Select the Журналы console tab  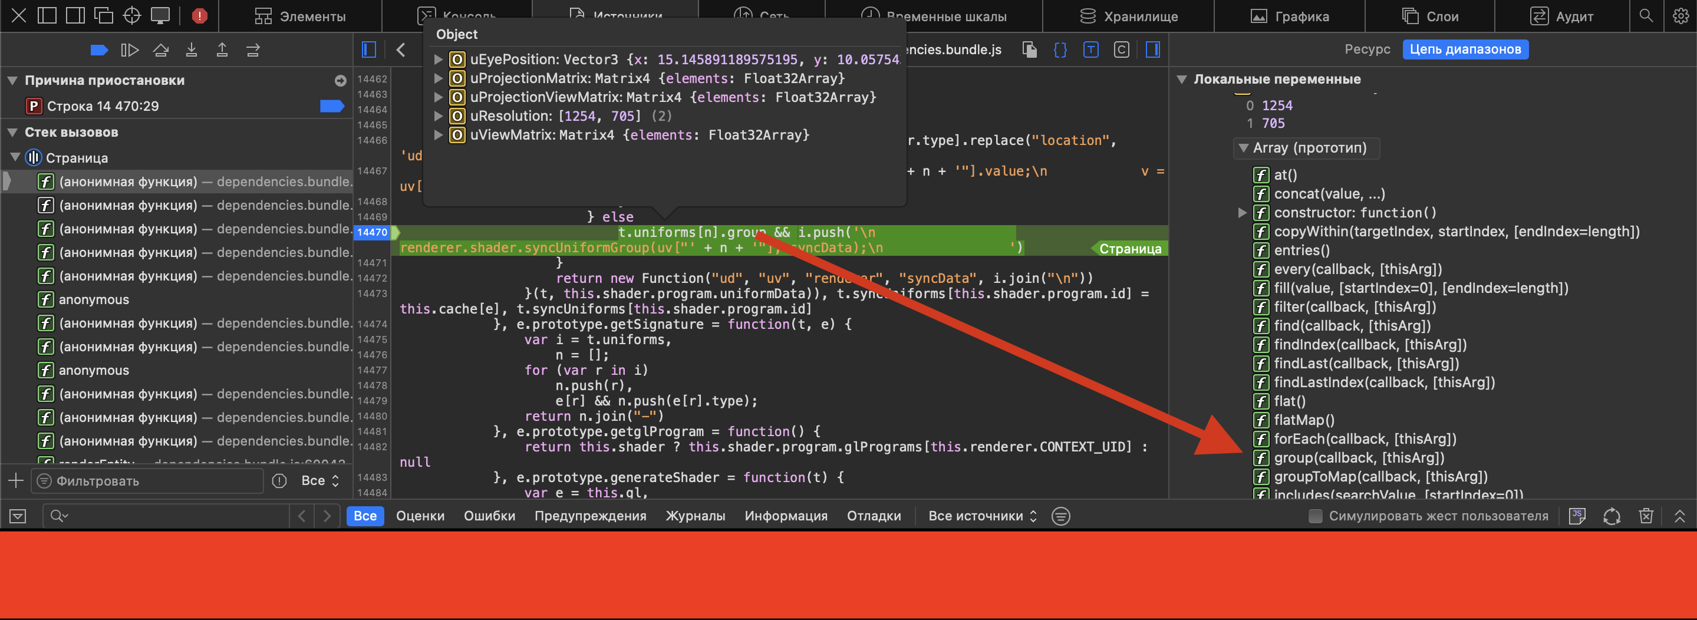(696, 516)
